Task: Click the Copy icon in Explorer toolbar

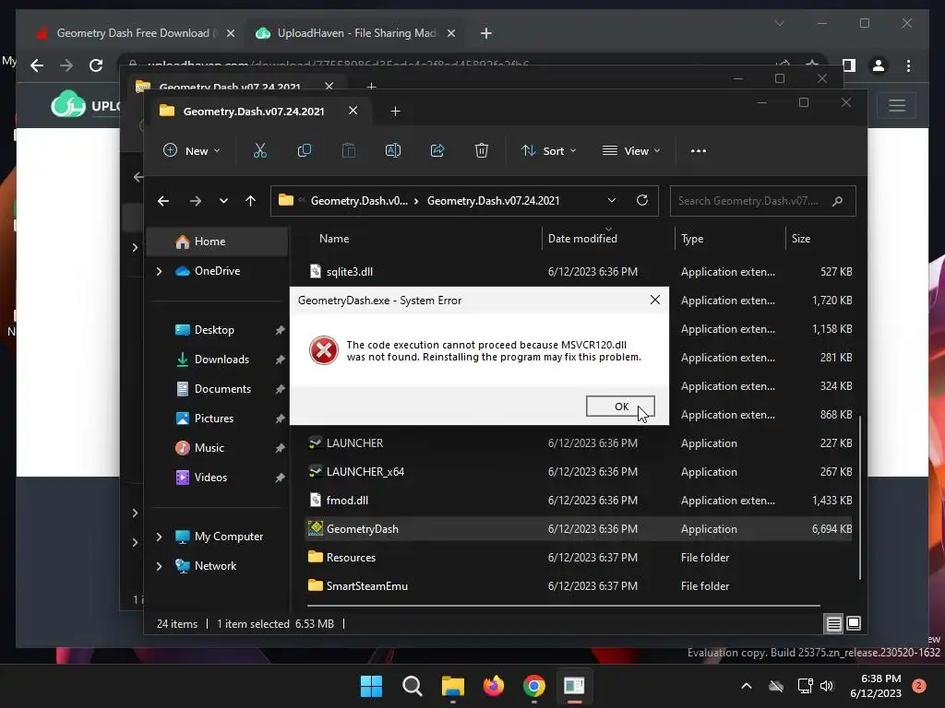Action: [x=305, y=150]
